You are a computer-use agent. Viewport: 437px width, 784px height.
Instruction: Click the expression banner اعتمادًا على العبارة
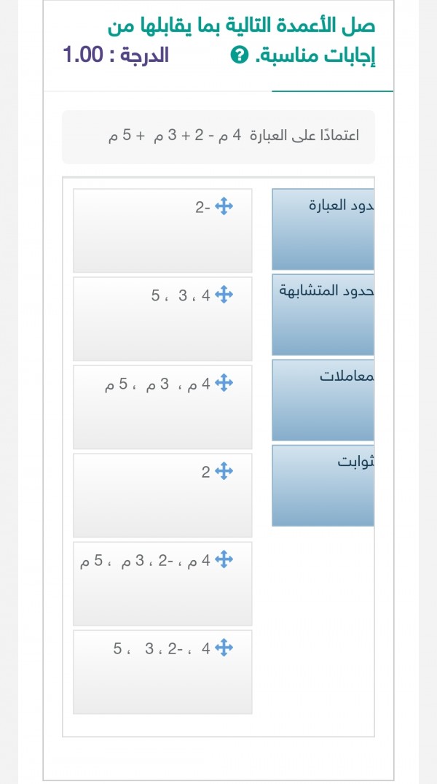click(x=219, y=137)
